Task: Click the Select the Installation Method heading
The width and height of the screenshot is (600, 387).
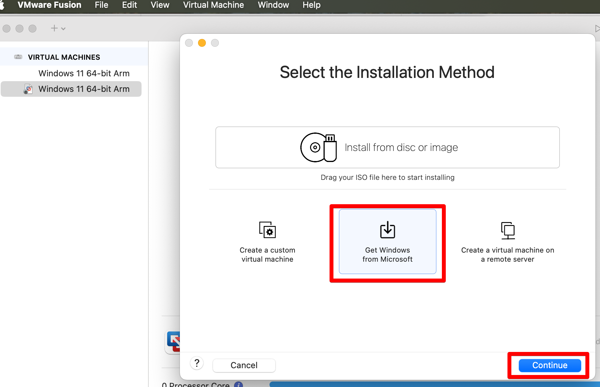Action: [x=387, y=72]
